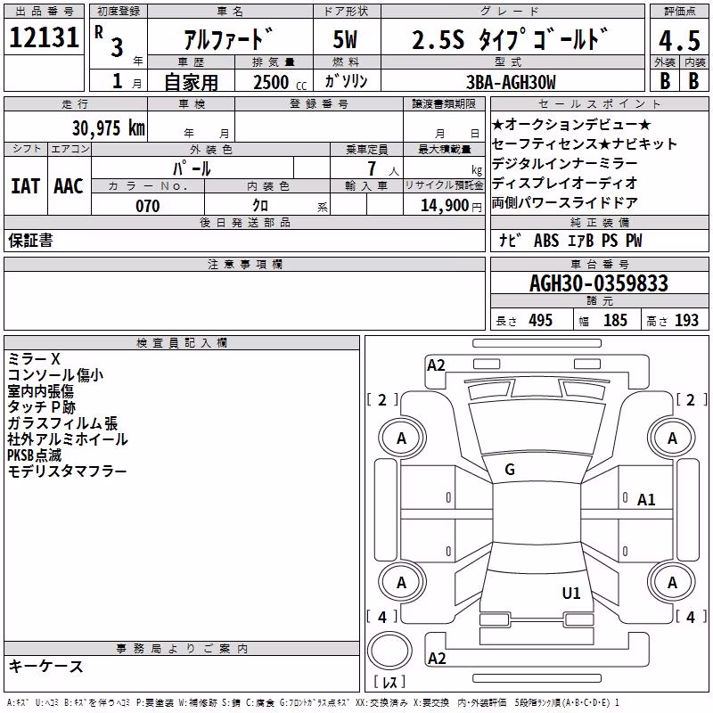The image size is (713, 713).
Task: Click the evaluation score 4.5
Action: click(x=679, y=40)
